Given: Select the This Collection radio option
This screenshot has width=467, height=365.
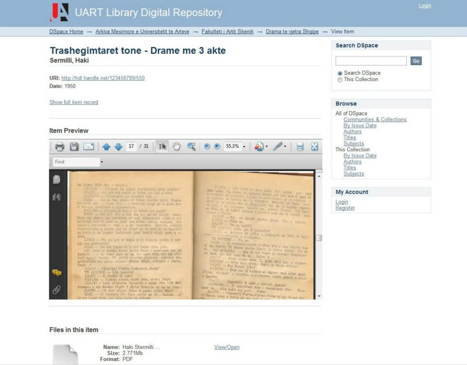Looking at the screenshot, I should 340,80.
